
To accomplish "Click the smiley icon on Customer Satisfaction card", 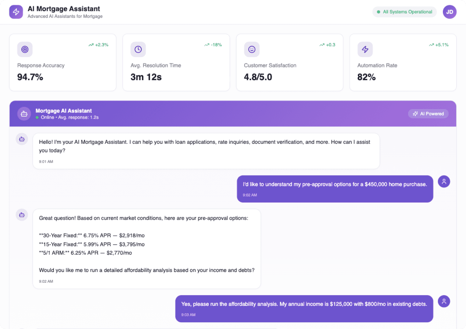I will [252, 49].
